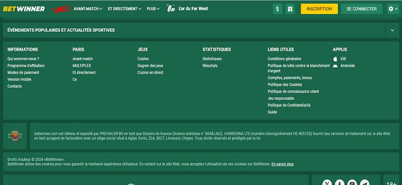The height and width of the screenshot is (185, 402).
Task: Open Androïde app link text
Action: (348, 66)
